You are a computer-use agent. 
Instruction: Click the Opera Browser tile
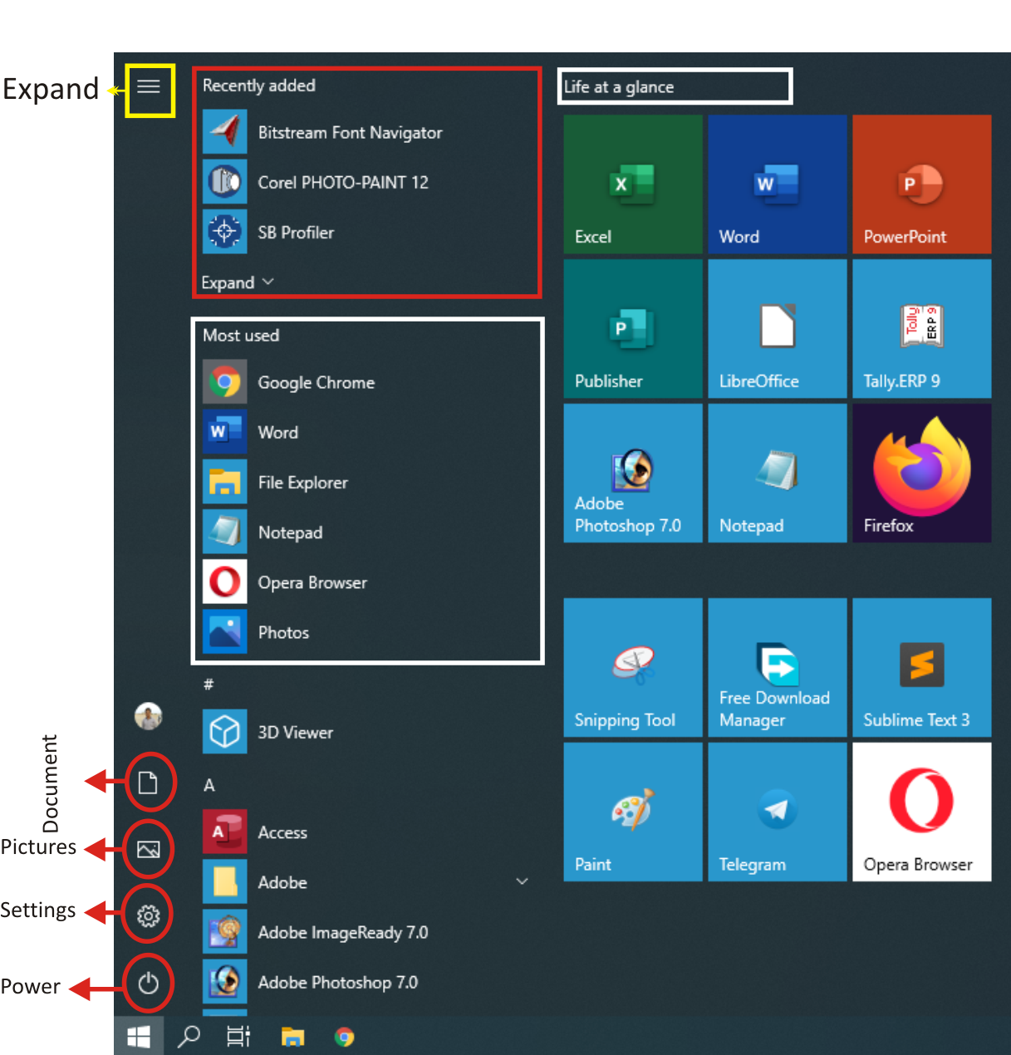point(922,812)
